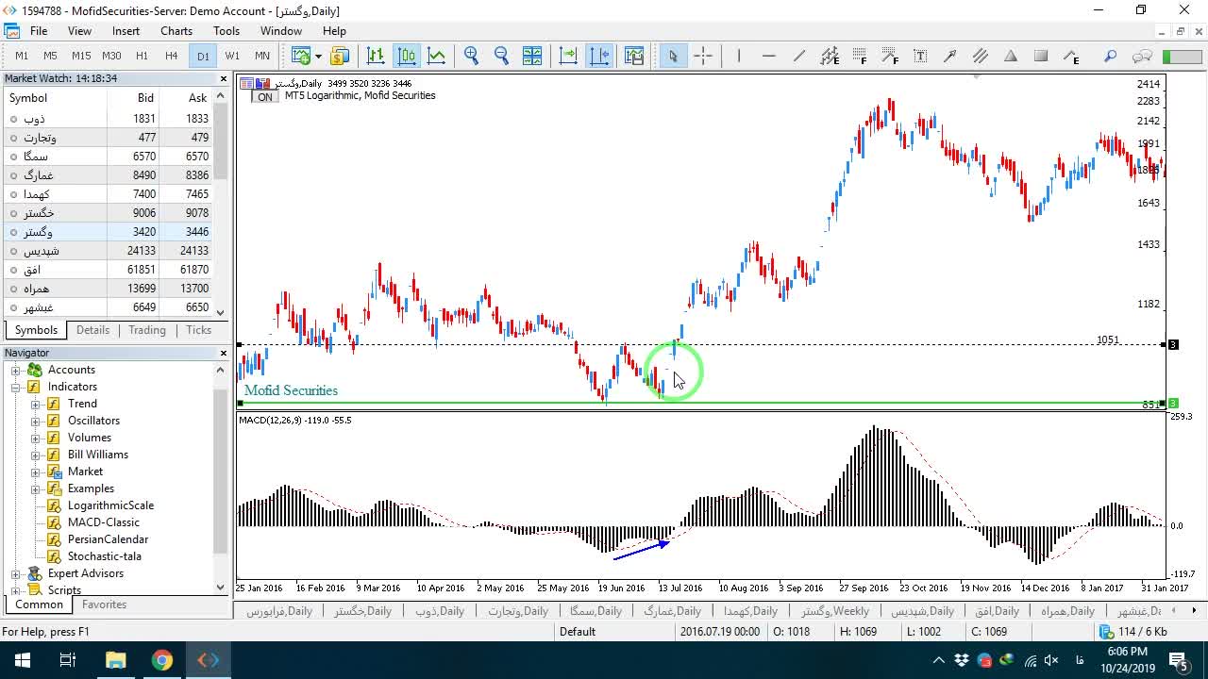This screenshot has height=679, width=1208.
Task: Expand the Oscillators node
Action: (x=36, y=421)
